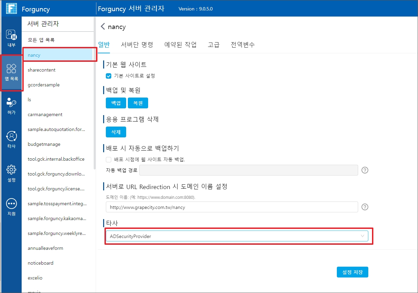The image size is (418, 293).
Task: Enable 배포 시점에 웹 사이트 자동 백업 checkbox
Action: 109,159
